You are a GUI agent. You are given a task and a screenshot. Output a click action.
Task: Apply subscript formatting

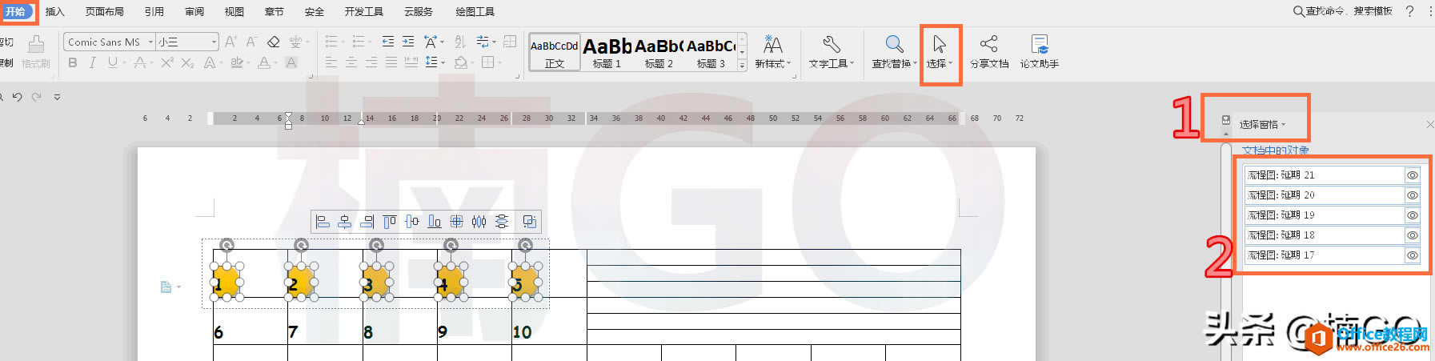[187, 62]
